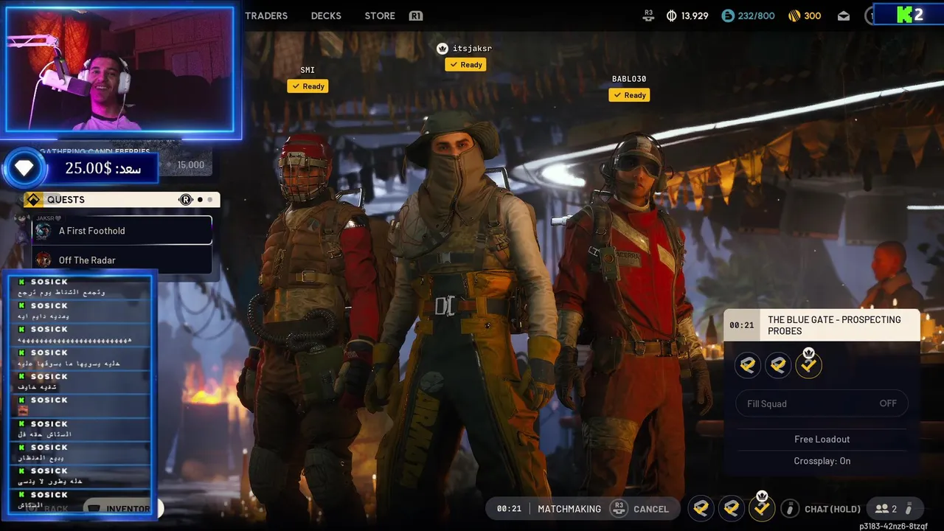
Task: Open the mail inbox envelope icon
Action: pyautogui.click(x=844, y=15)
